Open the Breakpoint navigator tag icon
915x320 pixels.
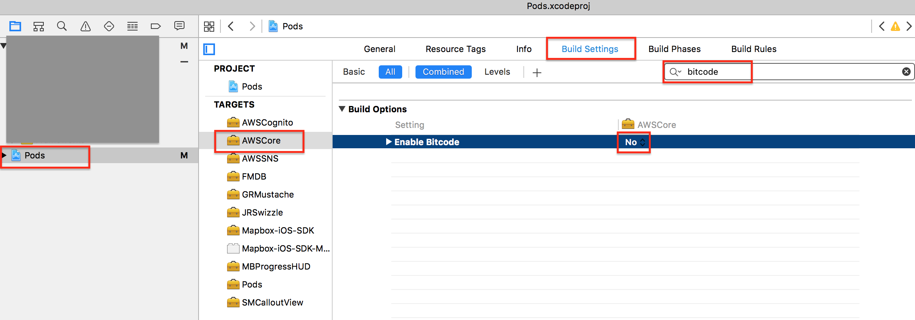tap(156, 26)
